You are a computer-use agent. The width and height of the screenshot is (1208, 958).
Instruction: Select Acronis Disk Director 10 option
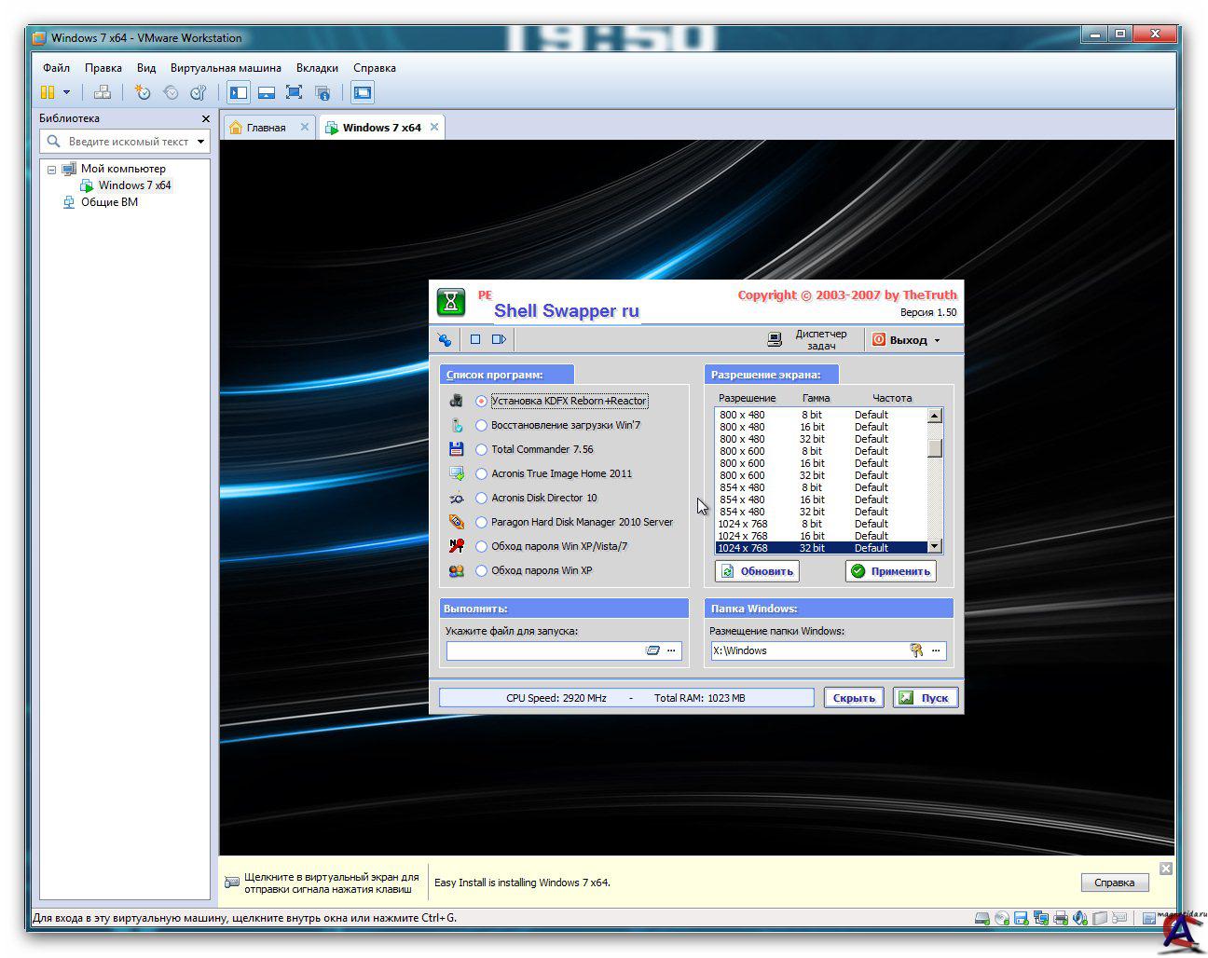point(481,498)
